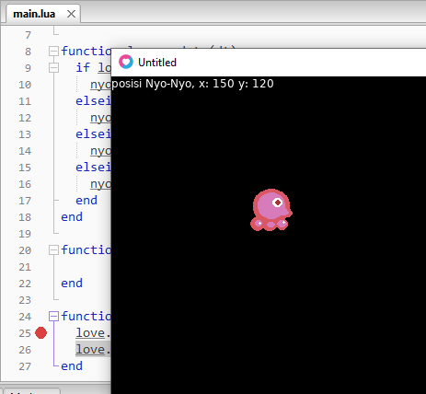This screenshot has width=426, height=394.
Task: Click the eye of the octopus sprite
Action: click(278, 203)
